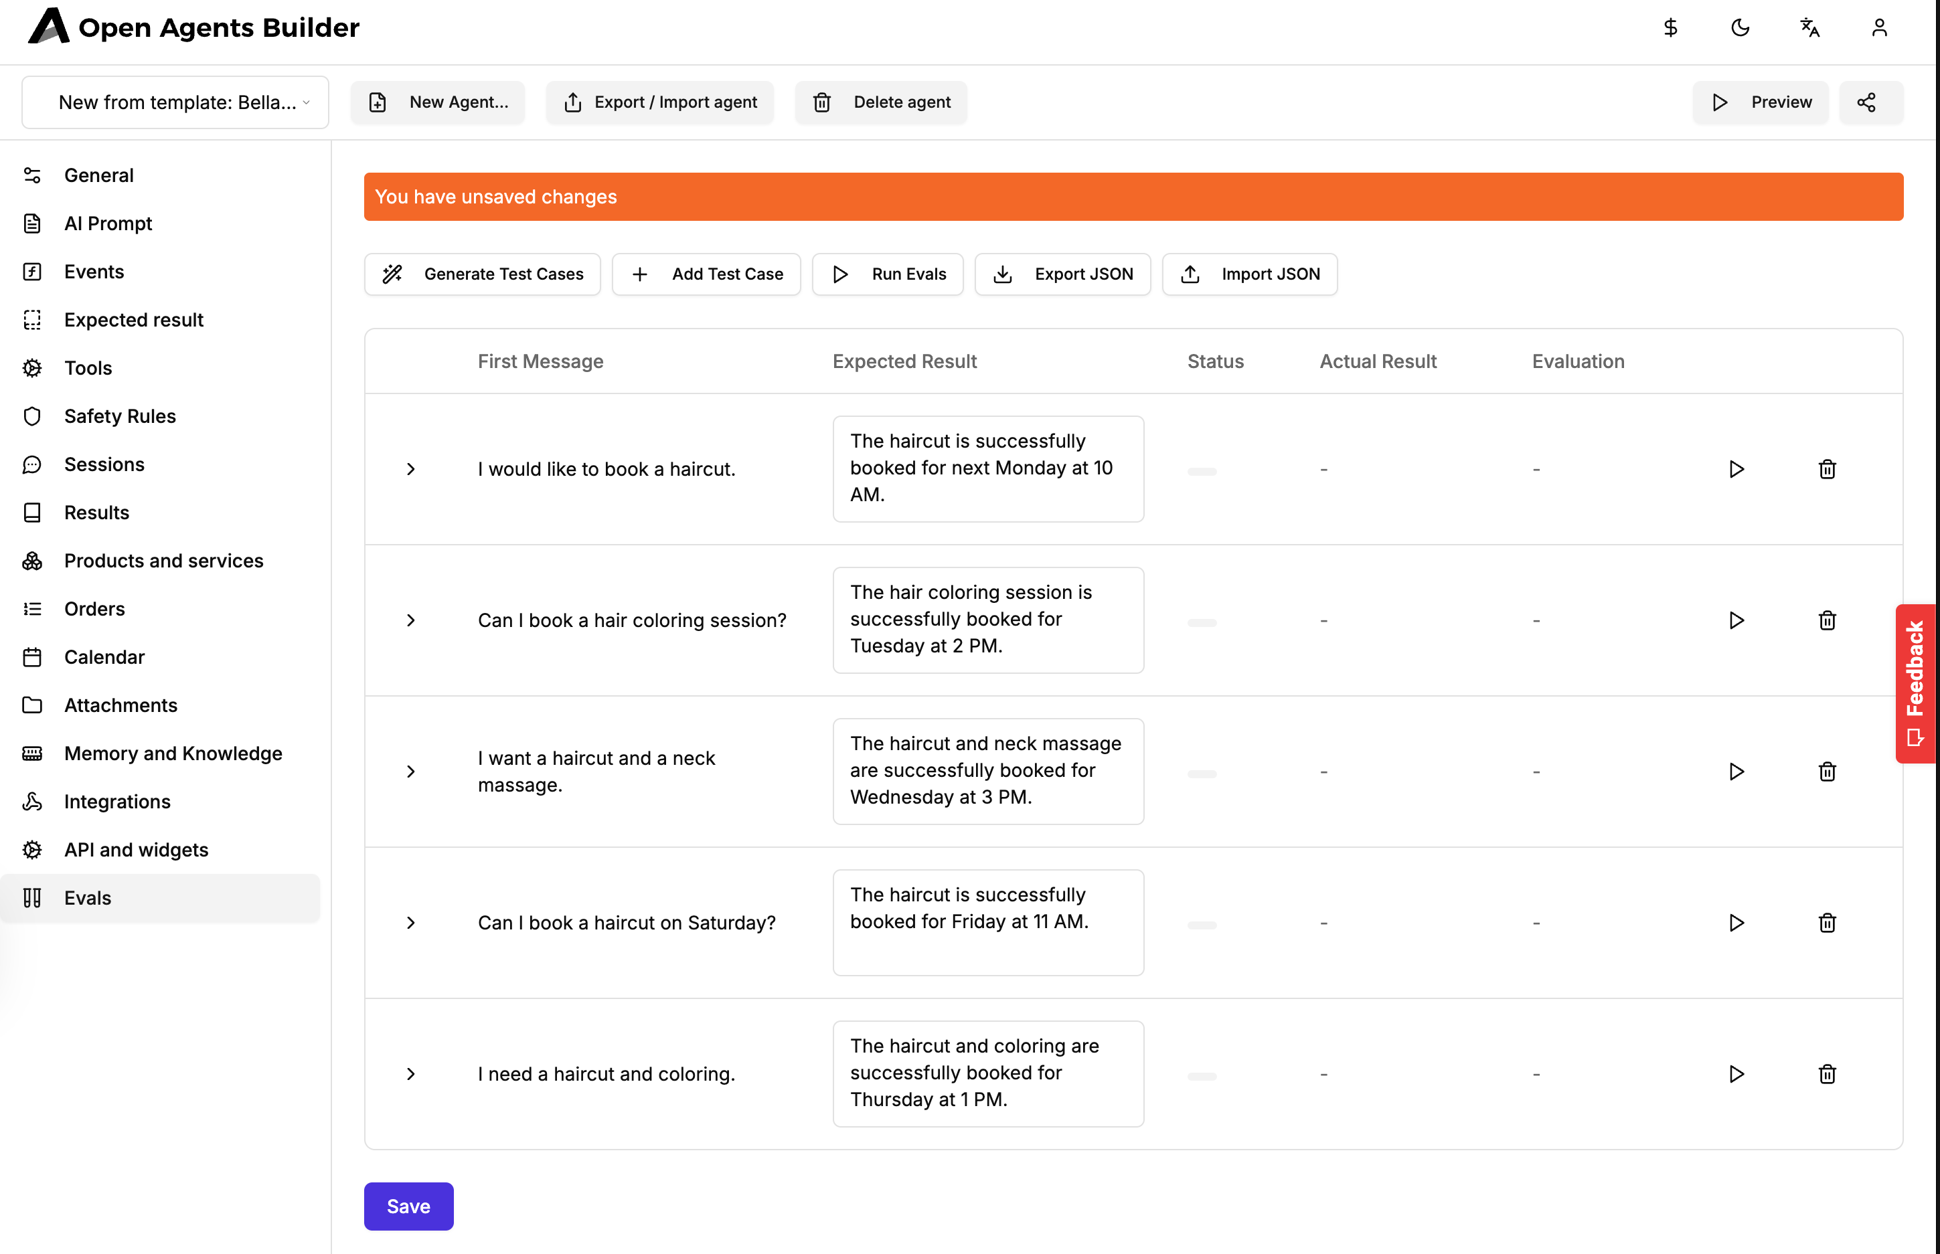Click the share icon next to Preview
The width and height of the screenshot is (1940, 1254).
[1867, 102]
